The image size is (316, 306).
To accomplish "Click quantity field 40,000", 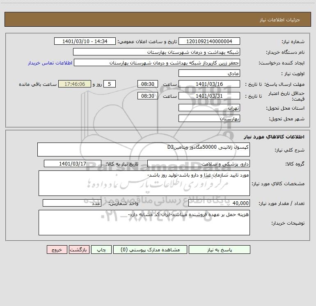I will tap(219, 203).
